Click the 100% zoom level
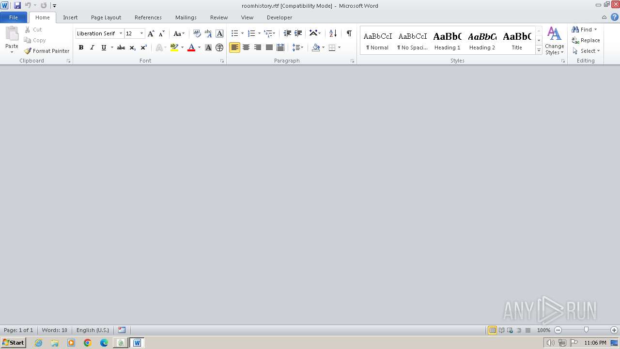 [x=543, y=330]
